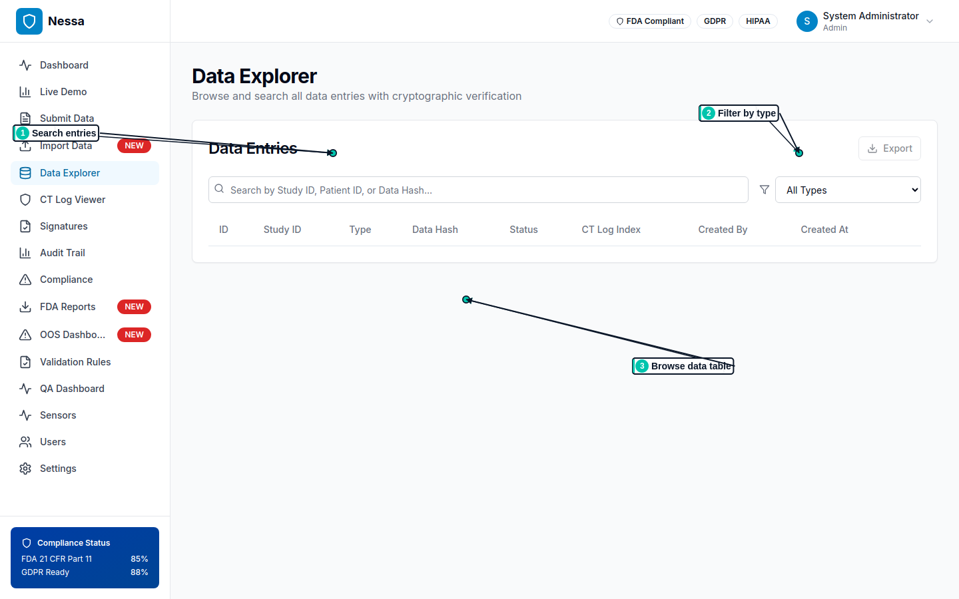
Task: Click the Audit Trail chart icon
Action: [25, 252]
